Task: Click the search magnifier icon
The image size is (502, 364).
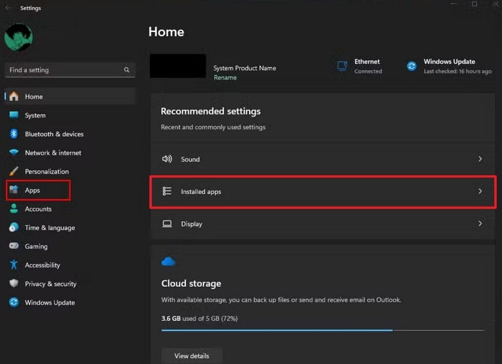Action: [127, 70]
